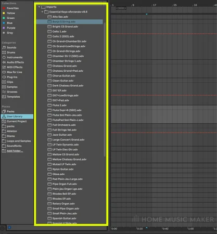Click the Gray collection color
217x234 pixels.
tap(4, 33)
